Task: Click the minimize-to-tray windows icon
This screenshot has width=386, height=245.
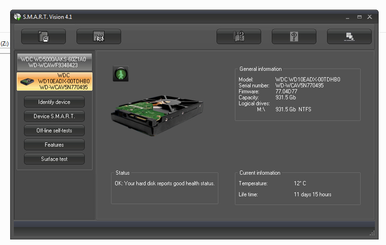Action: pos(349,37)
